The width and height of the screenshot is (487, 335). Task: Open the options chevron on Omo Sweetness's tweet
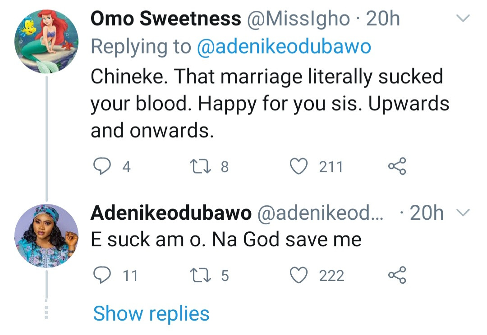coord(464,18)
